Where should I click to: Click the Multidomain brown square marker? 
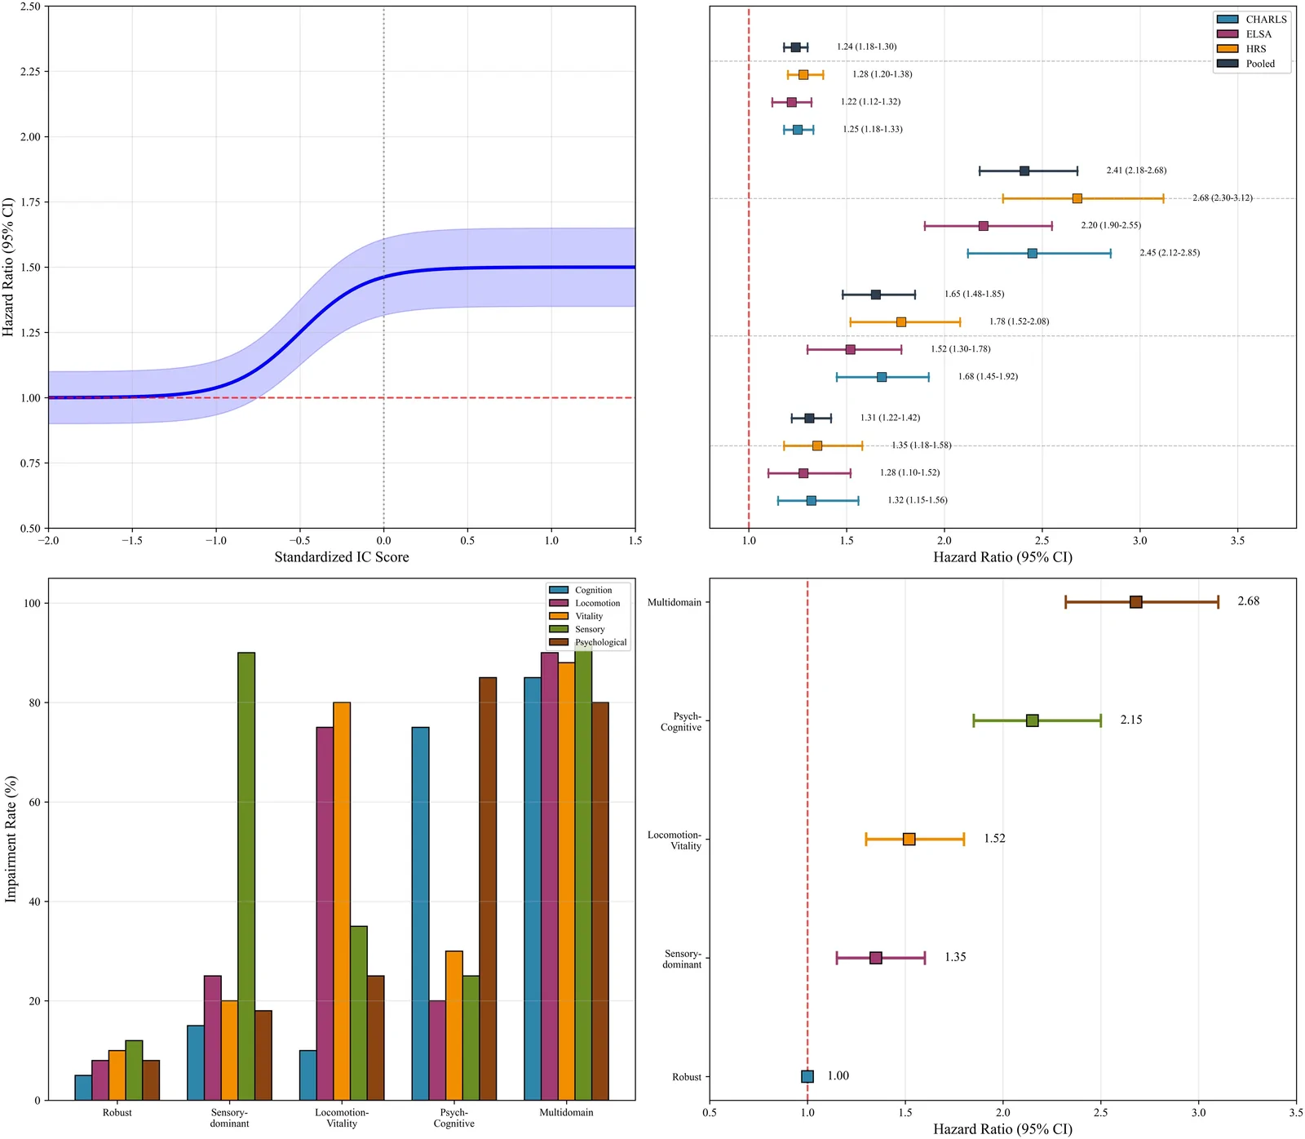[x=1136, y=602]
